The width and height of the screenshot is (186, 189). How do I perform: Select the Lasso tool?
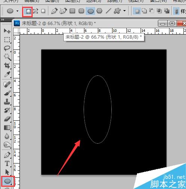[7, 48]
